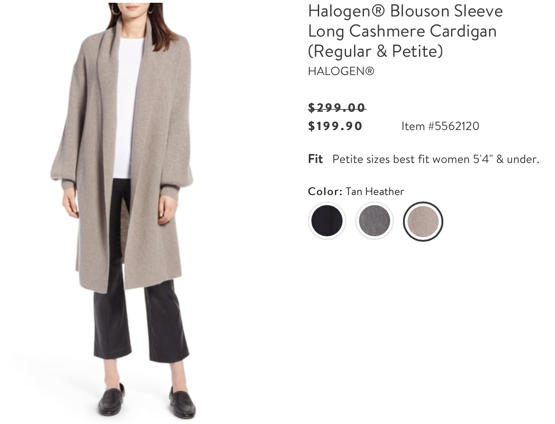Click the Petite sizes fit description

[436, 159]
